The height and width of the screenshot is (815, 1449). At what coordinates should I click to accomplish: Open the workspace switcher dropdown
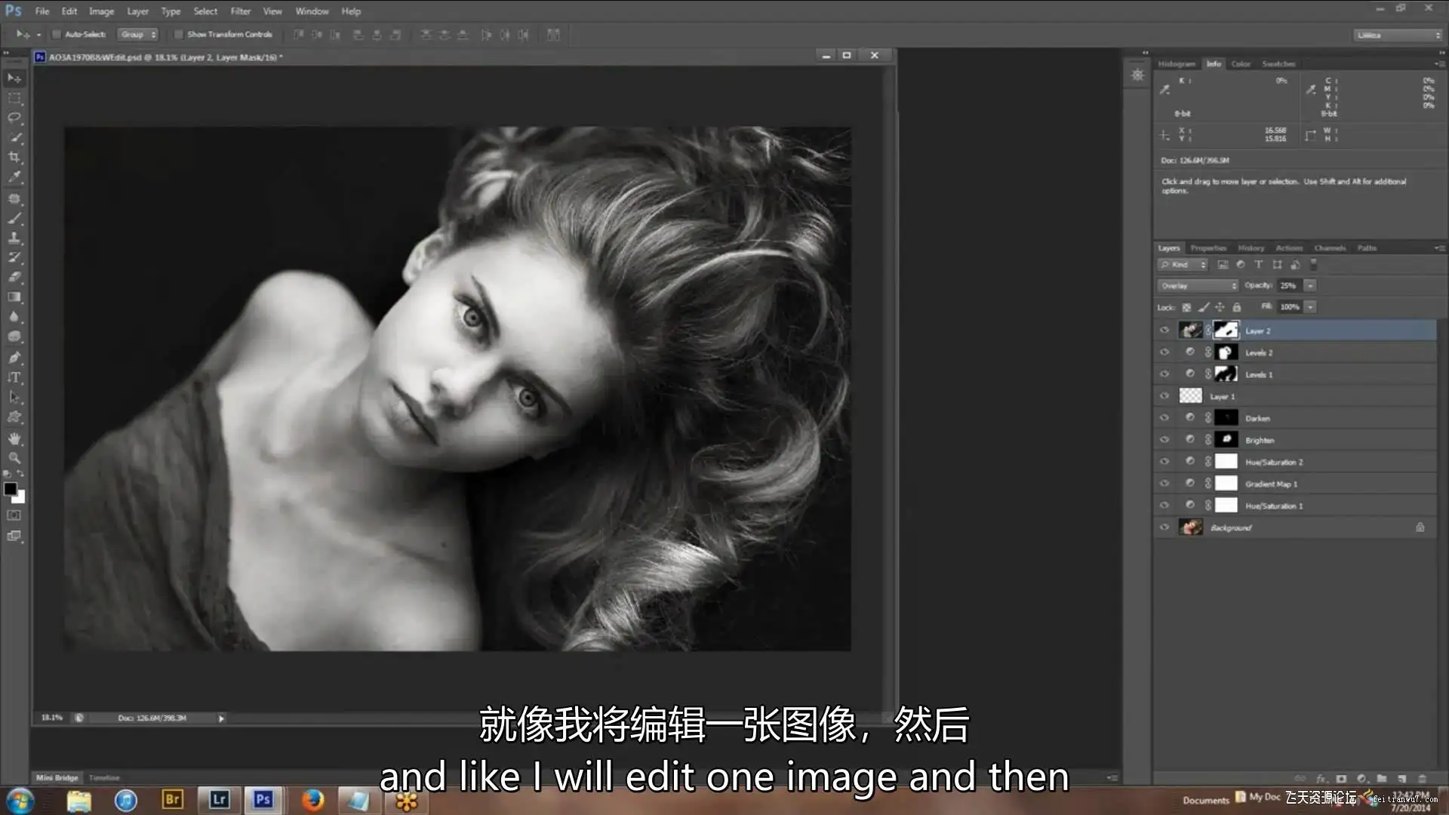pos(1397,35)
